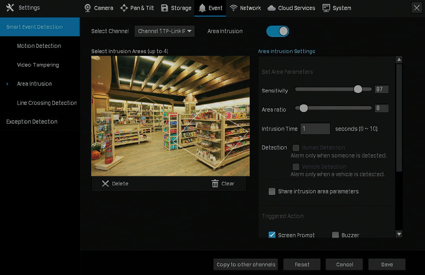Click the settings panel scroll down arrow

399,234
